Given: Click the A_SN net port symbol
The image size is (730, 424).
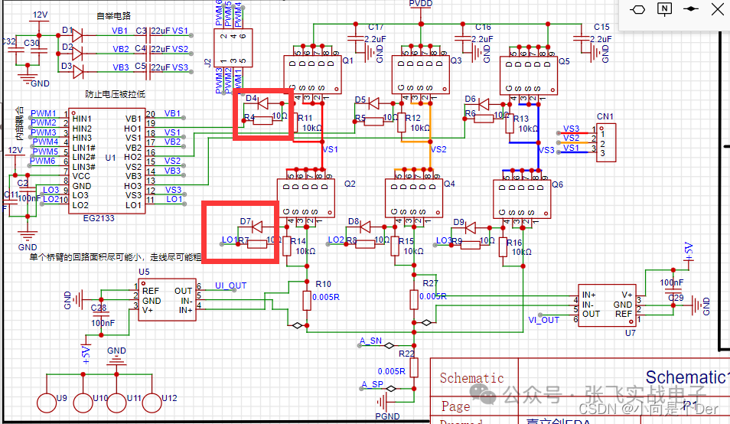Looking at the screenshot, I should tap(389, 345).
